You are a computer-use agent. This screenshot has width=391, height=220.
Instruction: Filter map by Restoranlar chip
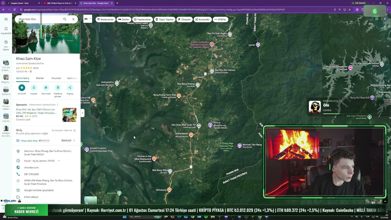[105, 20]
